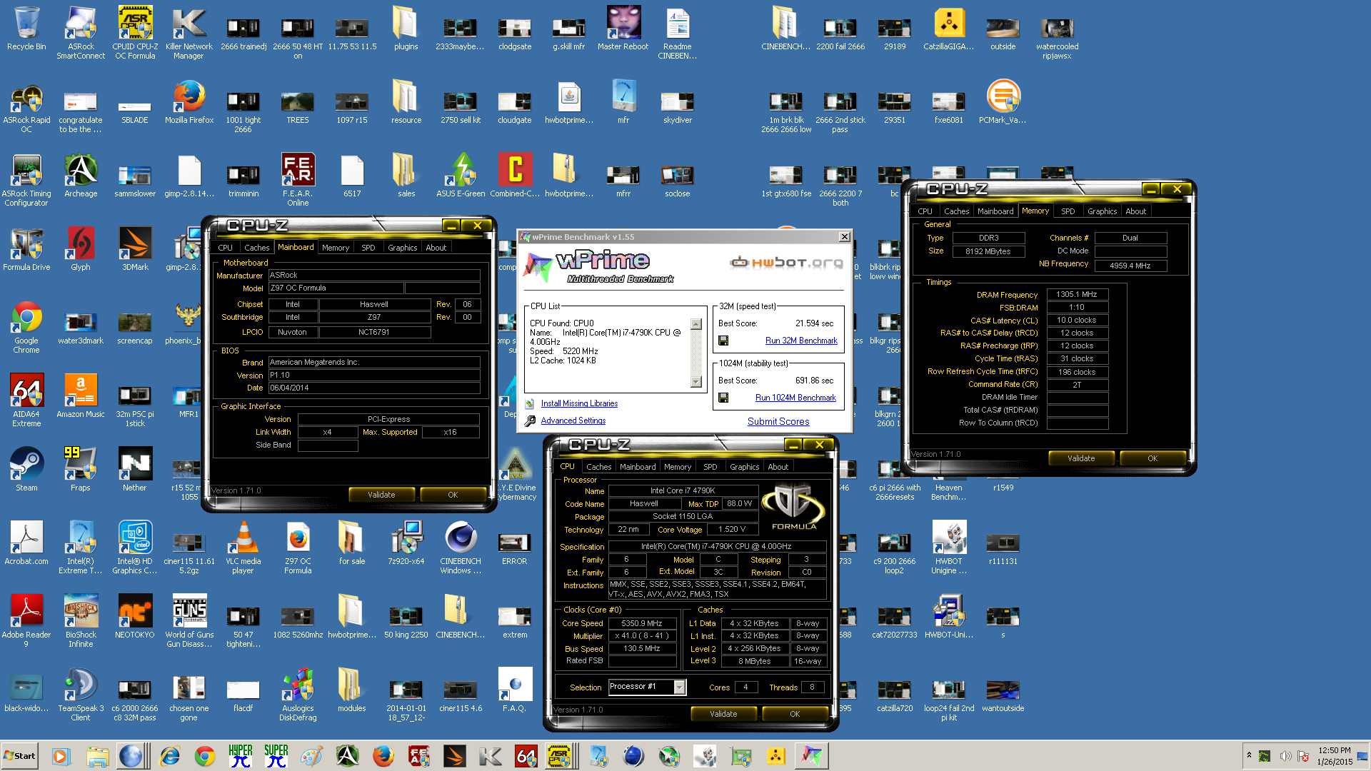Click HyperPI icon in taskbar
This screenshot has height=771, width=1371.
(241, 755)
